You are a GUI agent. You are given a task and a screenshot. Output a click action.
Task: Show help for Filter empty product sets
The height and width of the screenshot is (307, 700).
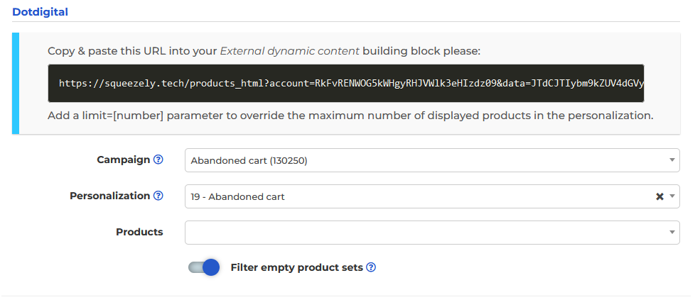click(371, 267)
